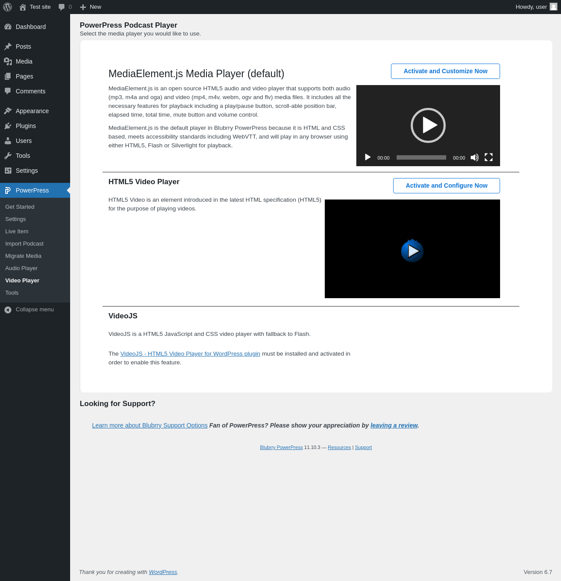Open PowerPress Settings submenu item
Viewport: 561px width, 581px height.
pyautogui.click(x=35, y=219)
